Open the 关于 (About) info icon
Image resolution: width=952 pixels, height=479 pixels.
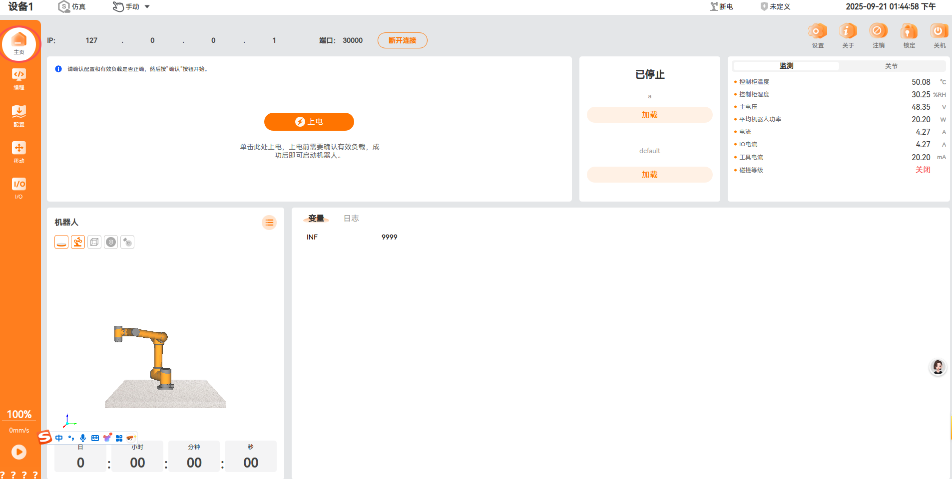pyautogui.click(x=848, y=35)
